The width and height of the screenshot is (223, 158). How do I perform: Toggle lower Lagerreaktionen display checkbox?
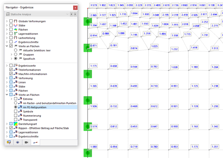coord(11,132)
